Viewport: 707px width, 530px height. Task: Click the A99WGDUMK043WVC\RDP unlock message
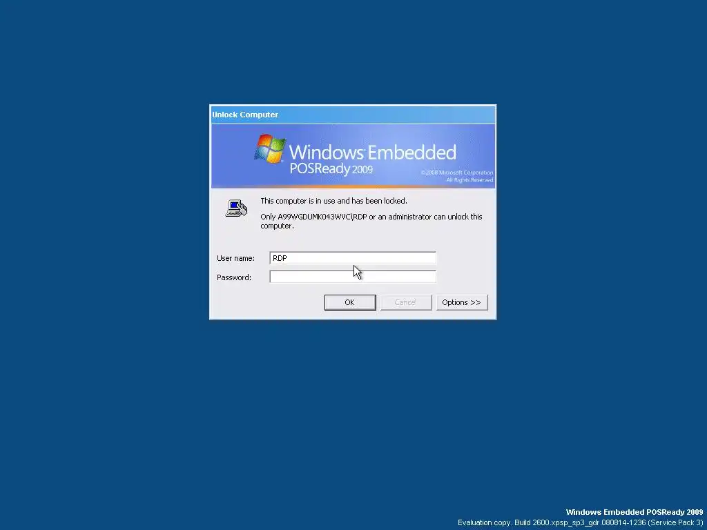pos(371,222)
